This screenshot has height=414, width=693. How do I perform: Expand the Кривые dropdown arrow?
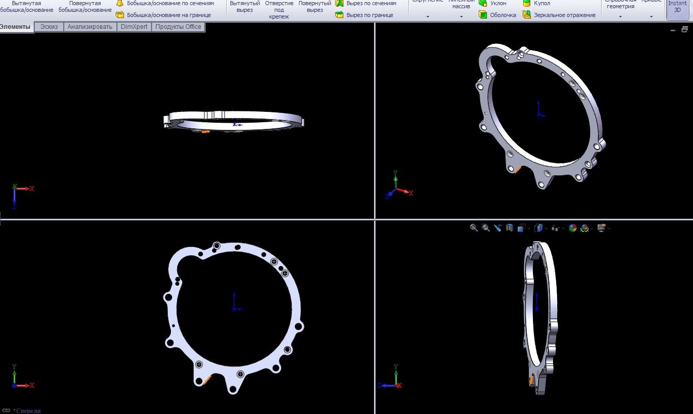point(651,17)
